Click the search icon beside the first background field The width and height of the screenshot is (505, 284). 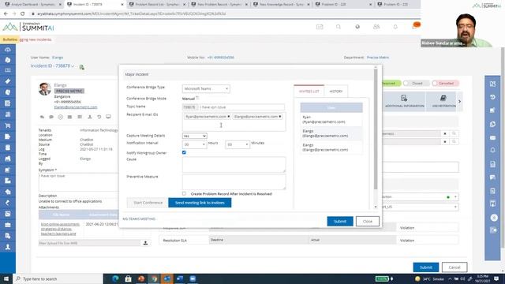[454, 133]
